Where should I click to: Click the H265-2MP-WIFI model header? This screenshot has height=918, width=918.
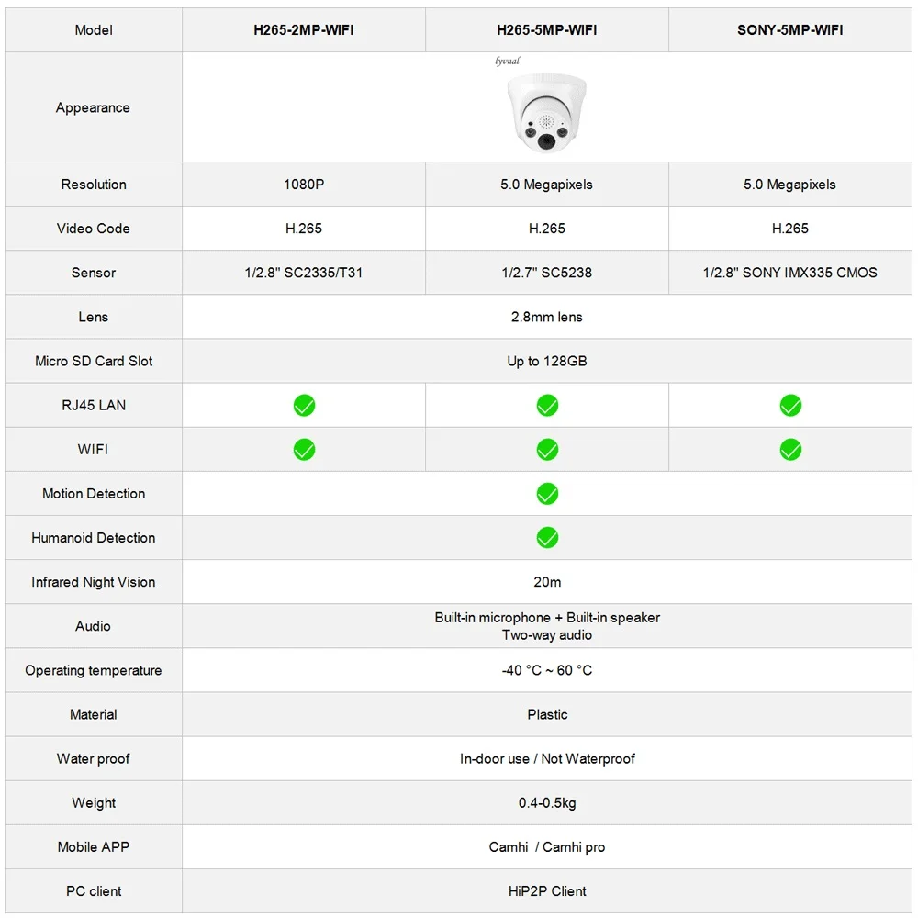coord(304,30)
